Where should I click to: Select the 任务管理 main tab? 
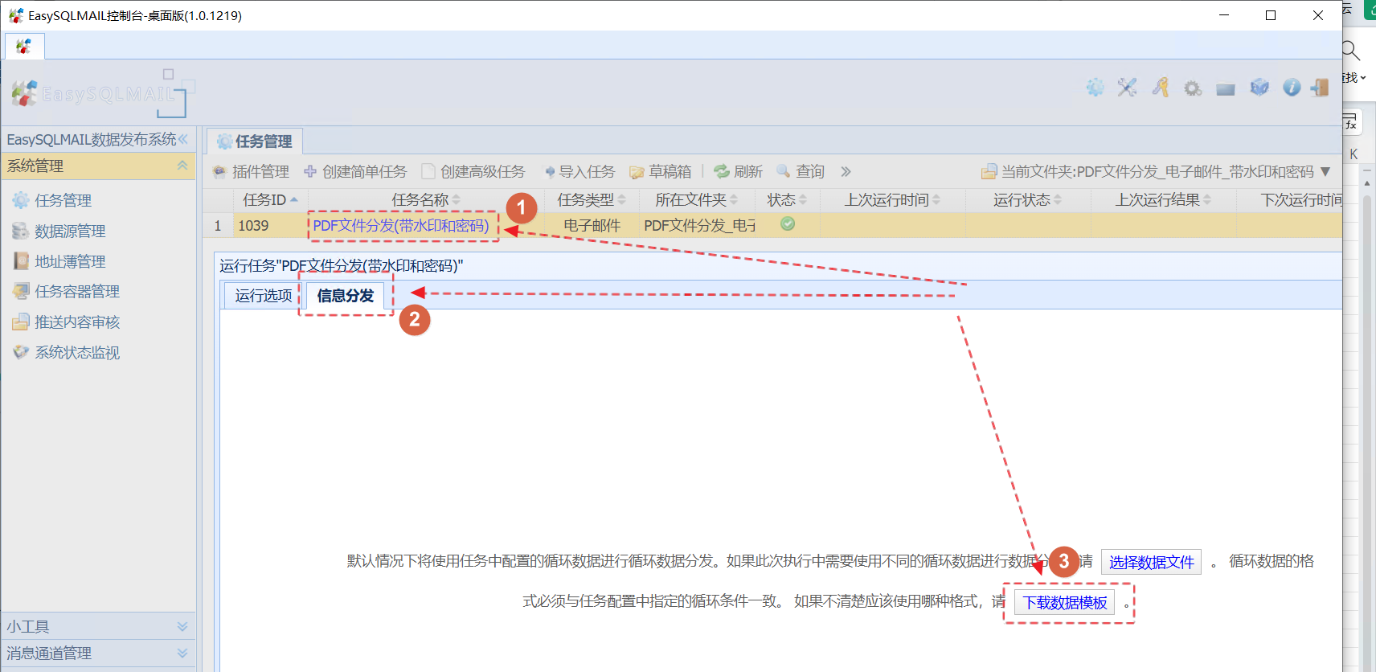[x=255, y=141]
